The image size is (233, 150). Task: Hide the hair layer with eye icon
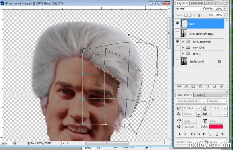[x=177, y=23]
